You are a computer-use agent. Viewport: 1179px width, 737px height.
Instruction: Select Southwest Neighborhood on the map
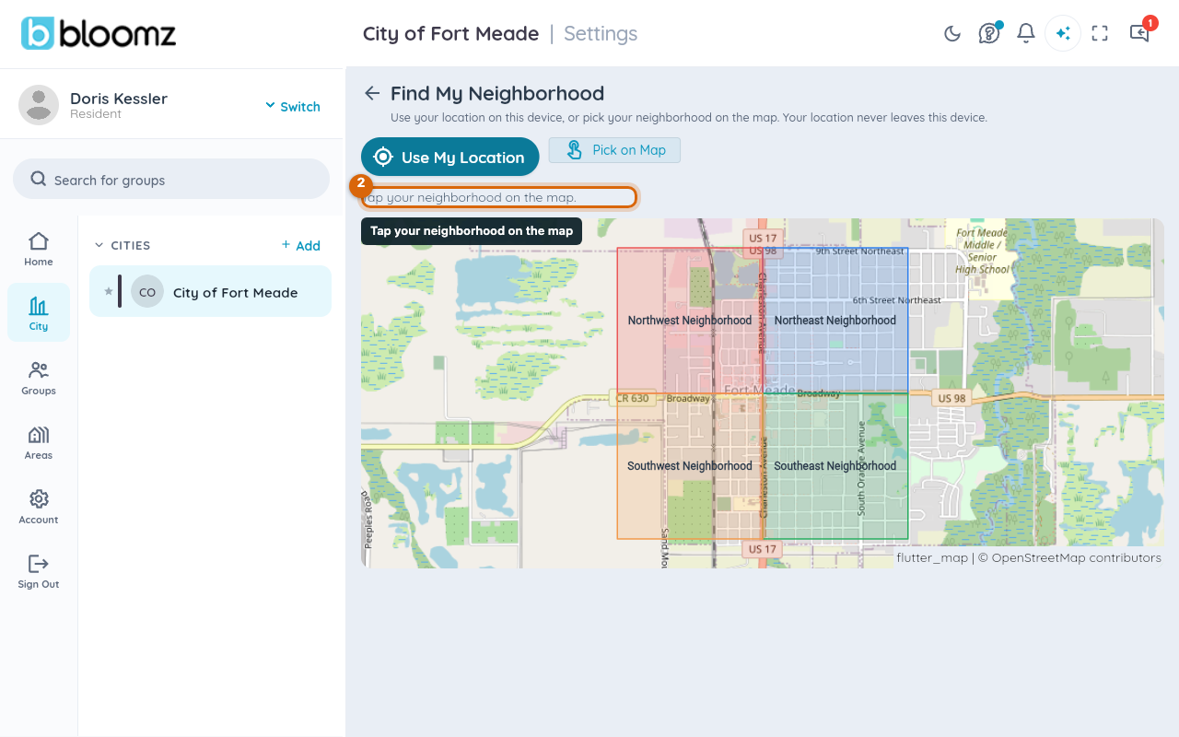[x=689, y=466]
